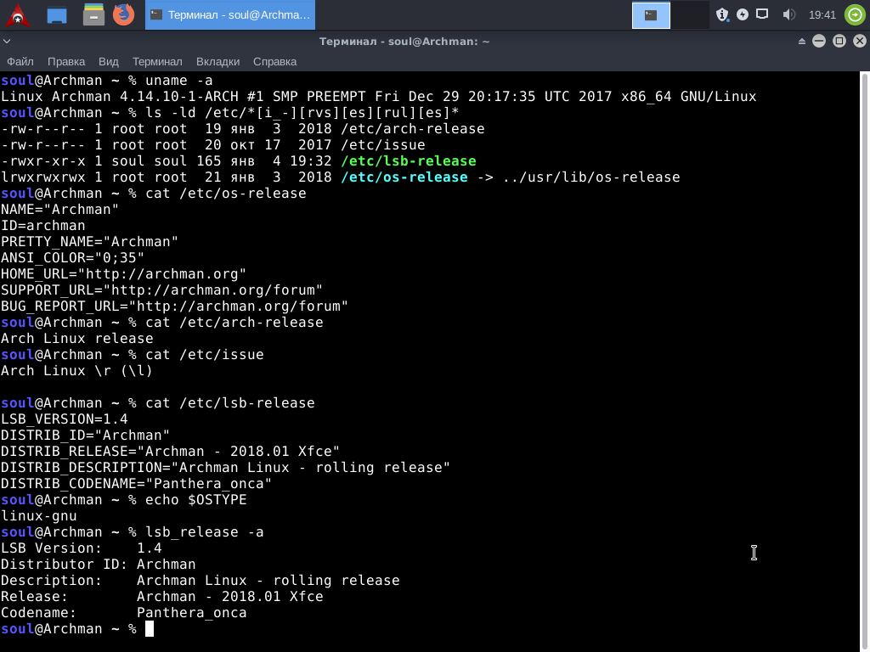
Task: Click the DISTRIB_CODENAME="Panthera_onca" line
Action: tap(136, 483)
